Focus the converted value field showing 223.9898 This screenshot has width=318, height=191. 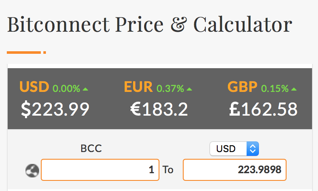[235, 170]
